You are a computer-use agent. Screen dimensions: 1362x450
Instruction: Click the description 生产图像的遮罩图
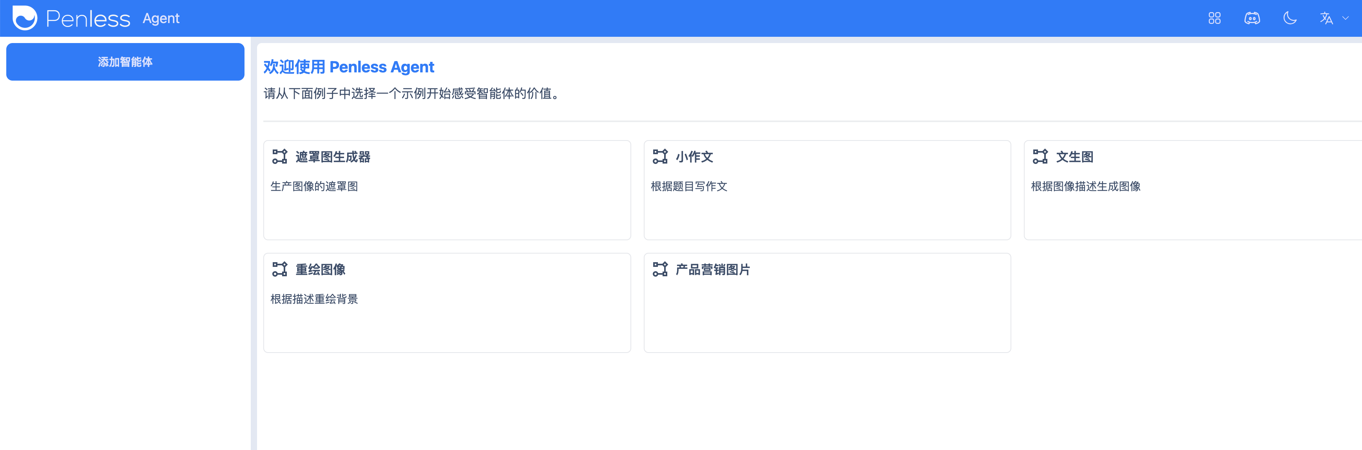314,186
